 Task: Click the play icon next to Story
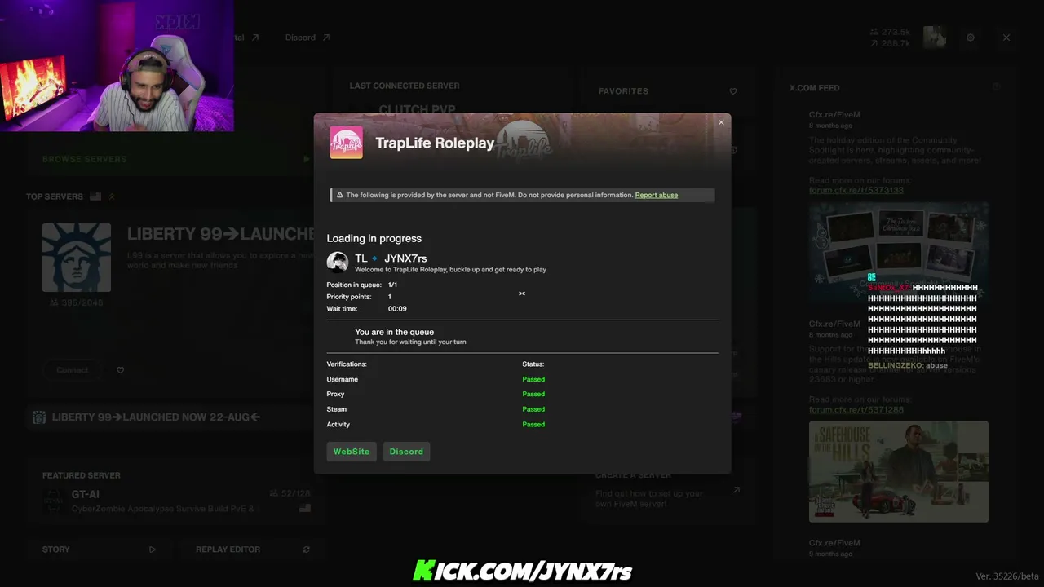[153, 549]
